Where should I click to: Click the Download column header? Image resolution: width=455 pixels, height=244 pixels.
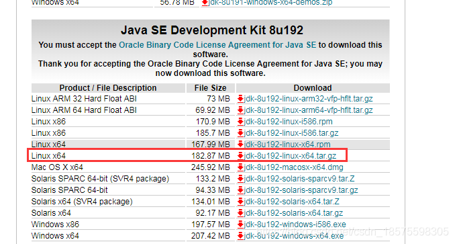coord(313,88)
